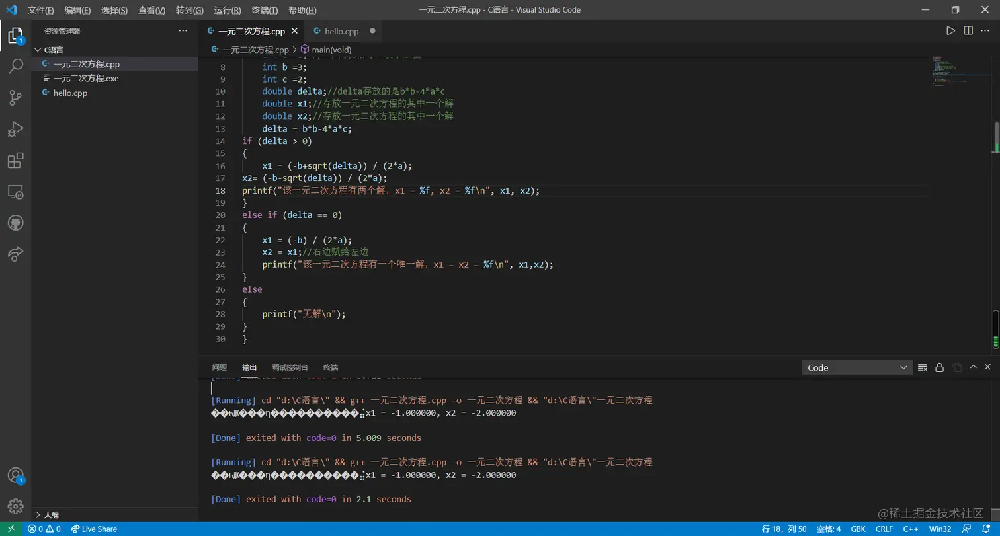
Task: Open 一元二次方程.cpp in the Explorer tree
Action: 114,64
